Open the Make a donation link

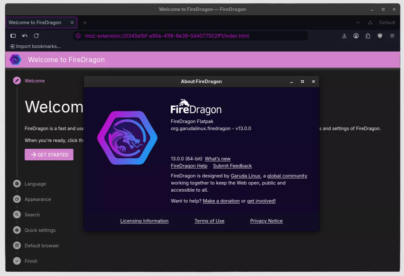(x=221, y=201)
